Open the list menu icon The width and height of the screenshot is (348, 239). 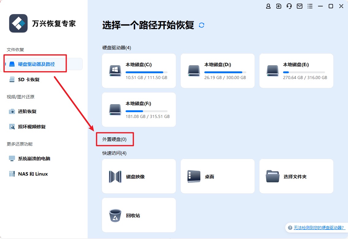[310, 6]
